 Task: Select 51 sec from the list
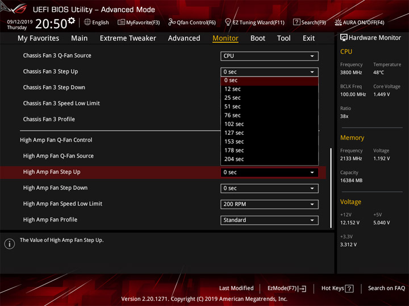click(269, 107)
